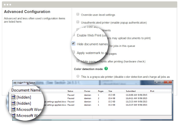The image size is (179, 125).
Task: Tick Unauthenticated printer popup authentication checkbox
Action: [78, 22]
